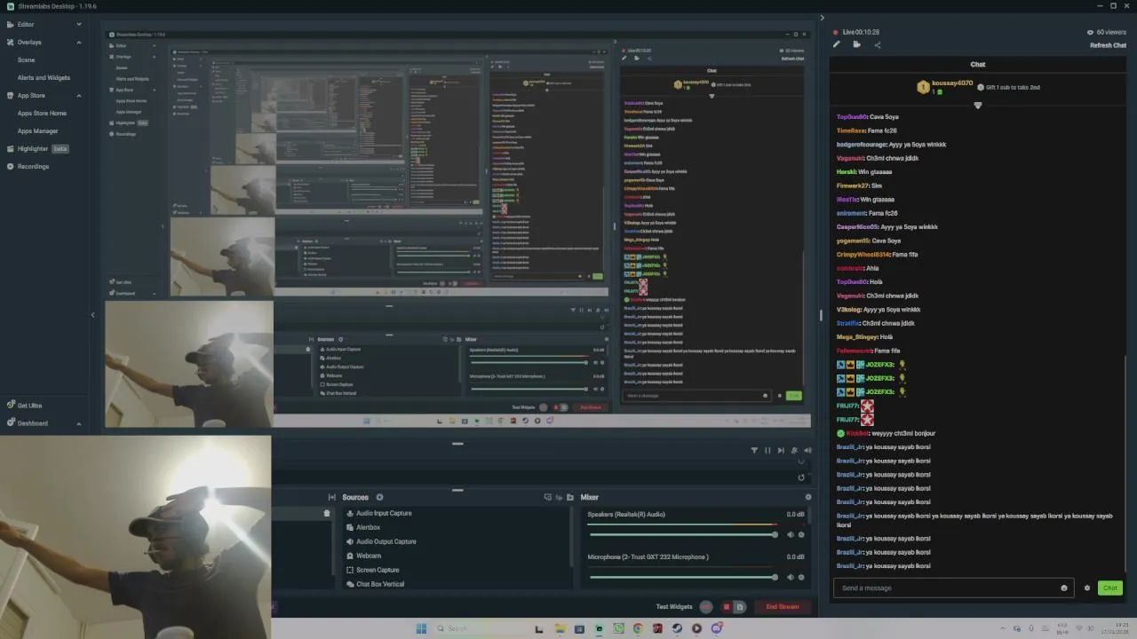Collapse the chat panel with the top arrow
The width and height of the screenshot is (1137, 639).
point(822,18)
